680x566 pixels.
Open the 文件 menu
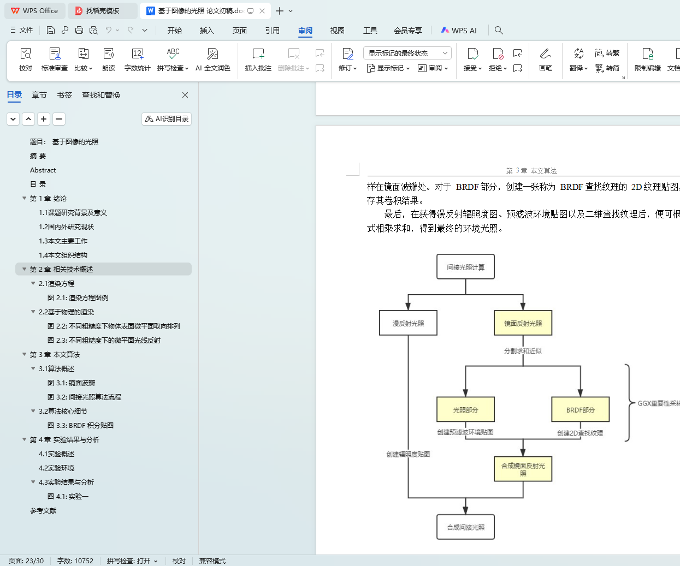[22, 30]
